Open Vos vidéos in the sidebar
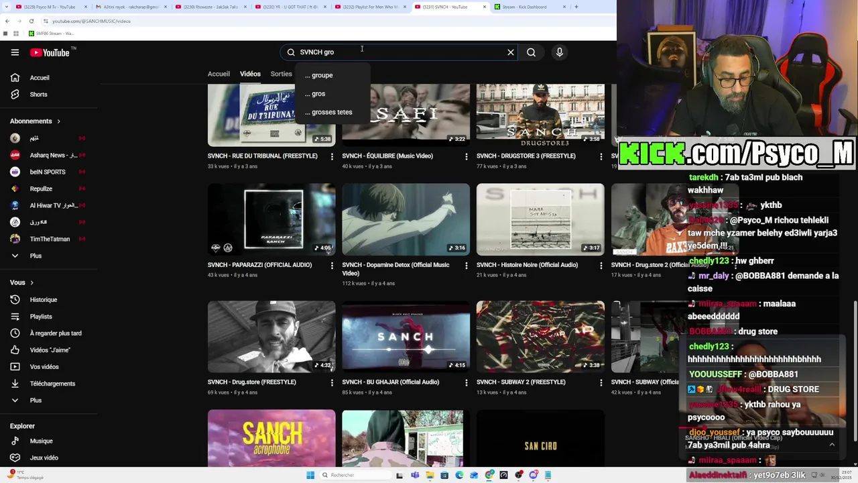The image size is (858, 483). (x=44, y=367)
